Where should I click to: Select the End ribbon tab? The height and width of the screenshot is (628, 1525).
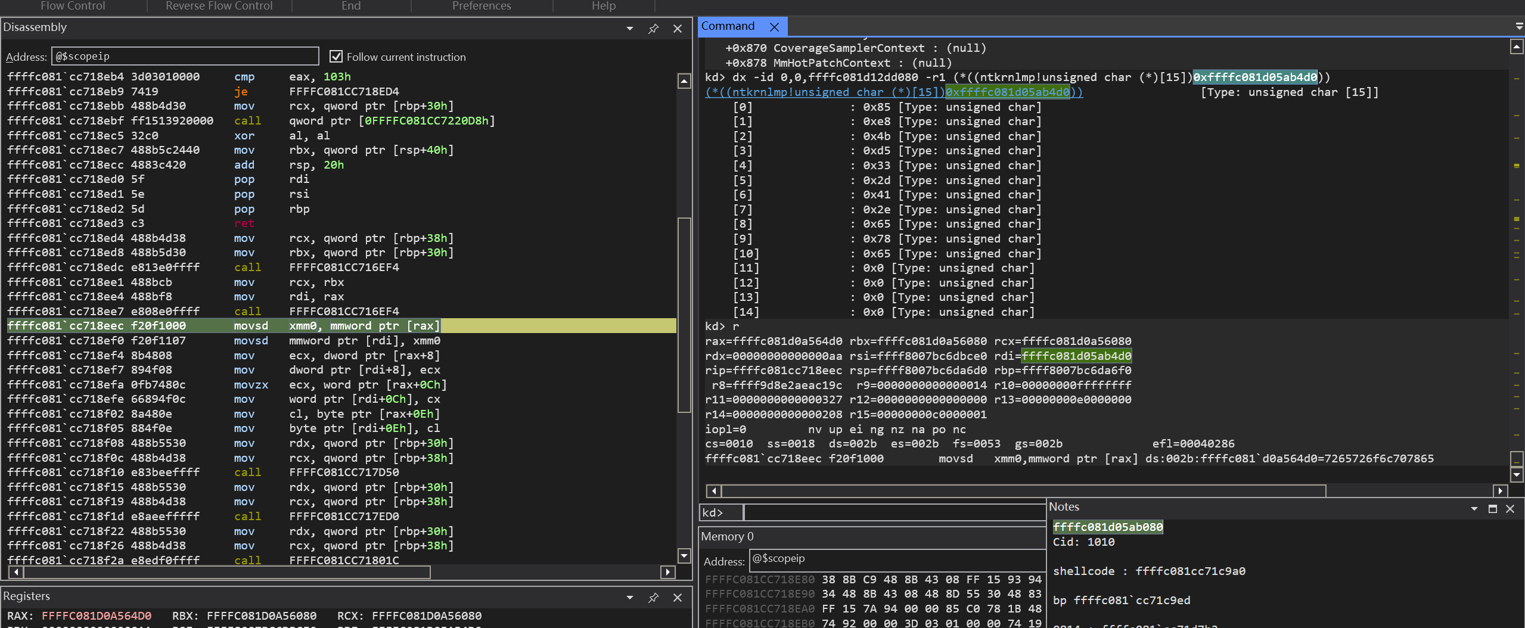coord(351,6)
